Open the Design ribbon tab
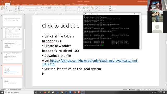The height and width of the screenshot is (94, 167). point(18,4)
